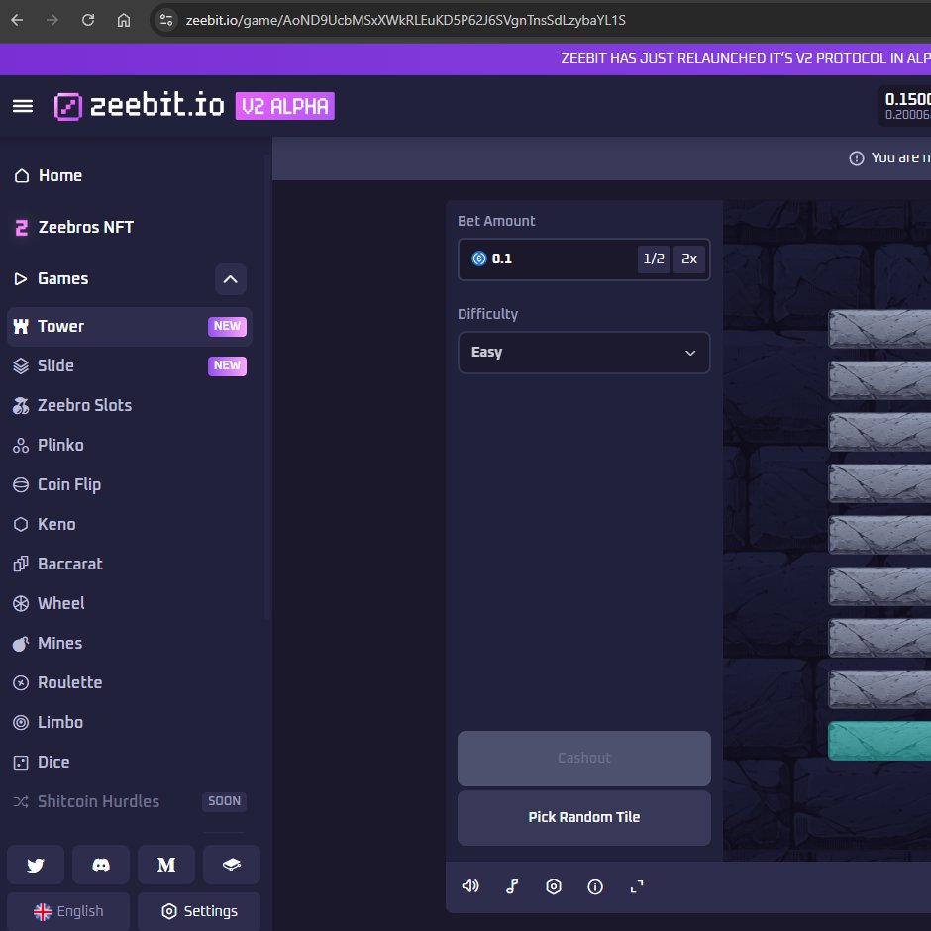Halve the bet with 1/2 button
The image size is (931, 931).
click(654, 259)
